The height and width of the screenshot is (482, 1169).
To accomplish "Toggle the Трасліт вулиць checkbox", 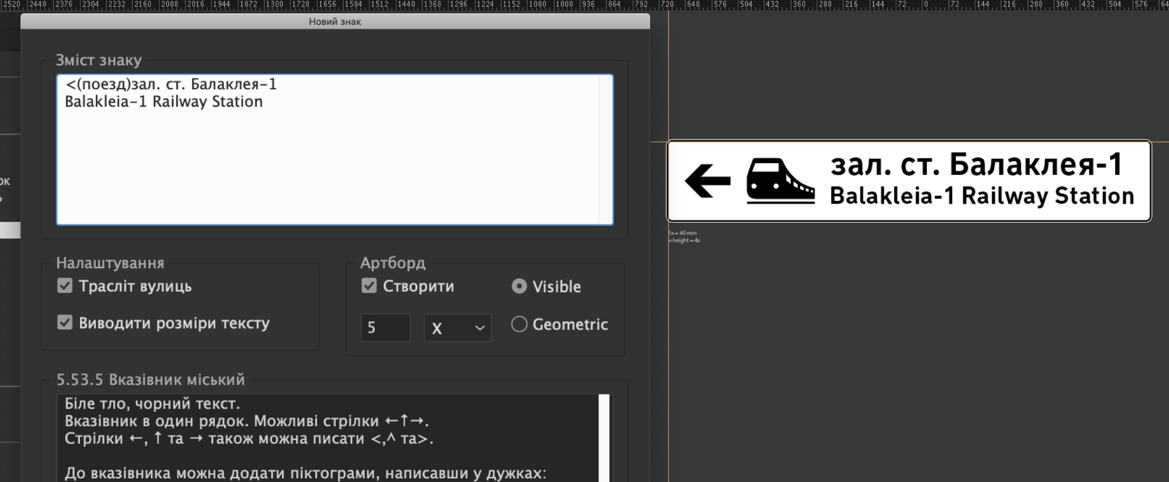I will [x=65, y=286].
